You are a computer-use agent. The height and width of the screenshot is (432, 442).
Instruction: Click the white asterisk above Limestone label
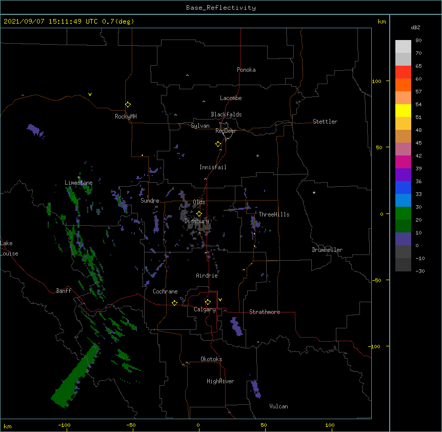(x=79, y=178)
